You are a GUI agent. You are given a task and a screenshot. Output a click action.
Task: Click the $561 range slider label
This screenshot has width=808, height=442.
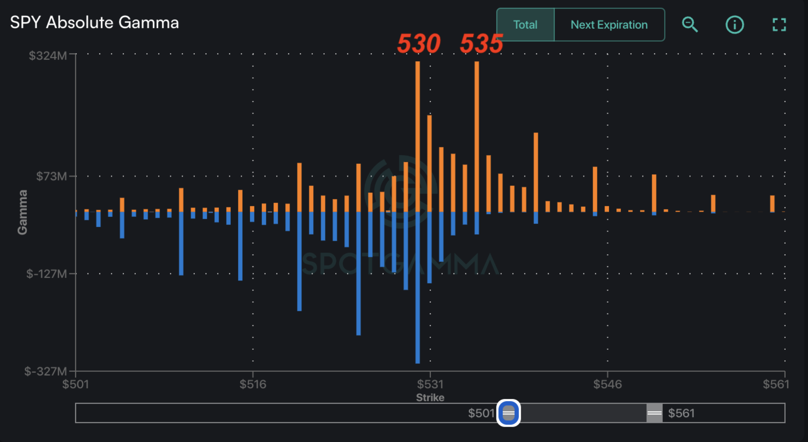tap(681, 413)
